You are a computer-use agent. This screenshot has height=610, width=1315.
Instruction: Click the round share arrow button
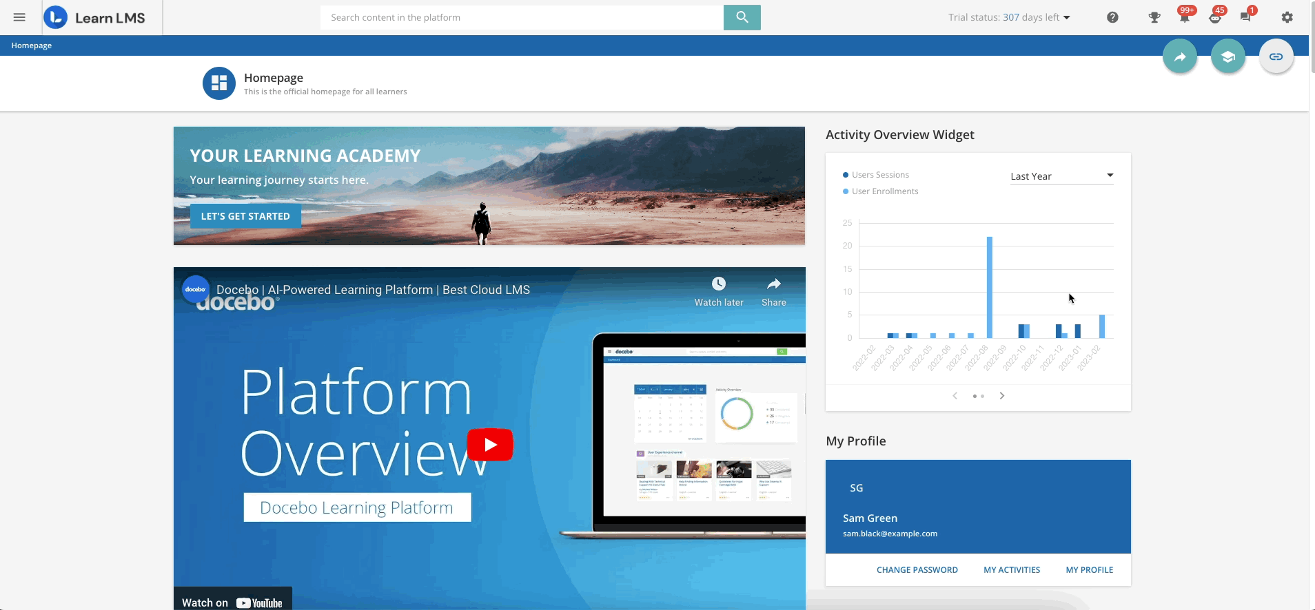[x=1180, y=56]
